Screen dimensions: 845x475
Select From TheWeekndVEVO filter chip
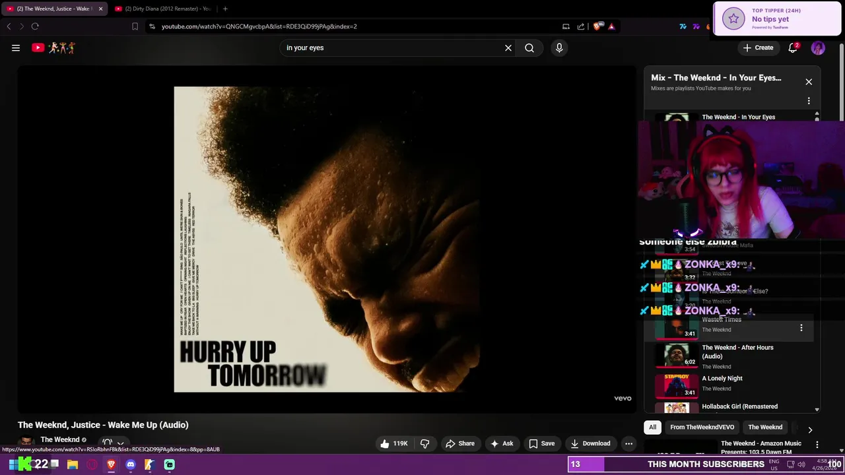702,427
